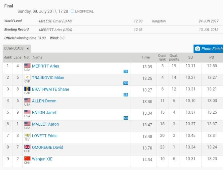Open TRAJKOVIC Milan athlete link
223x170 pixels.
pos(48,78)
